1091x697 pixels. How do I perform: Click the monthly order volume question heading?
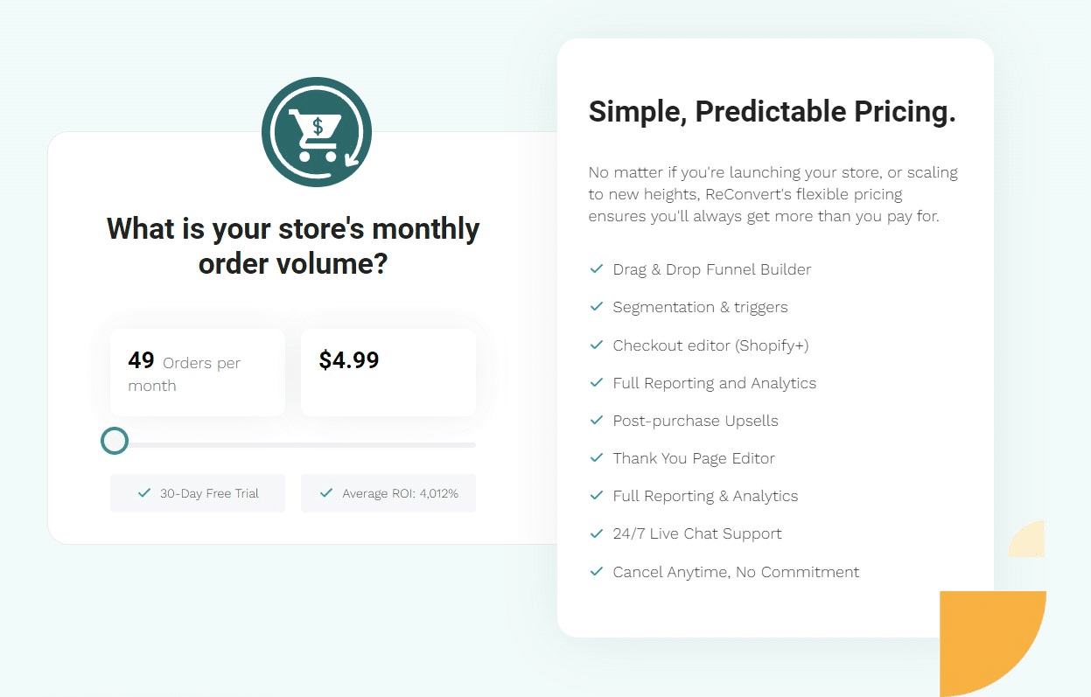tap(293, 247)
